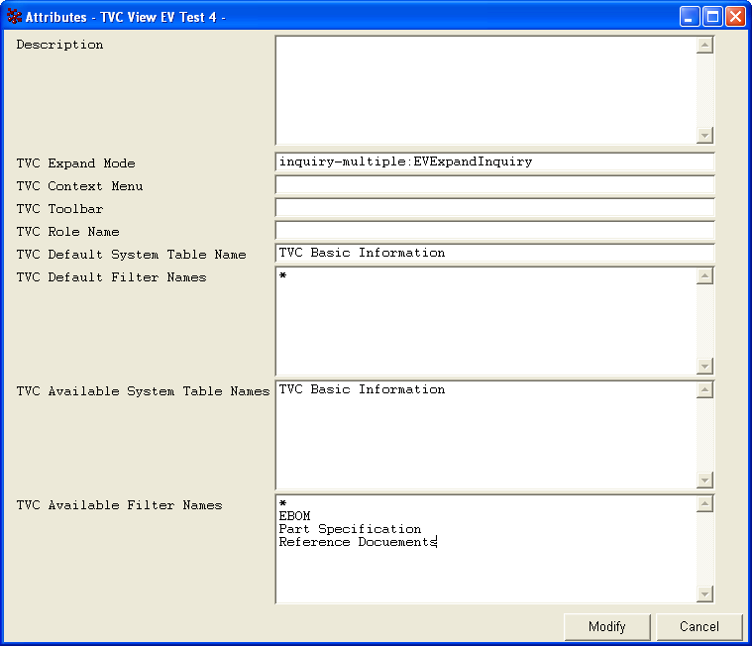
Task: Click Default Filter Names scroll up arrow
Action: (x=704, y=276)
